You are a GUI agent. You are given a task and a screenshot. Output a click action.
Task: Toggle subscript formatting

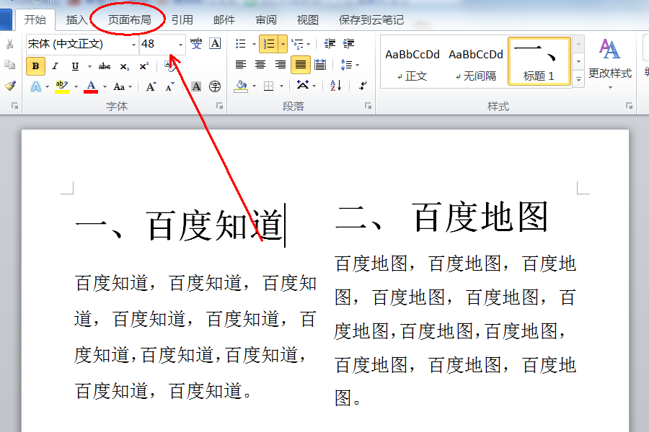(124, 66)
